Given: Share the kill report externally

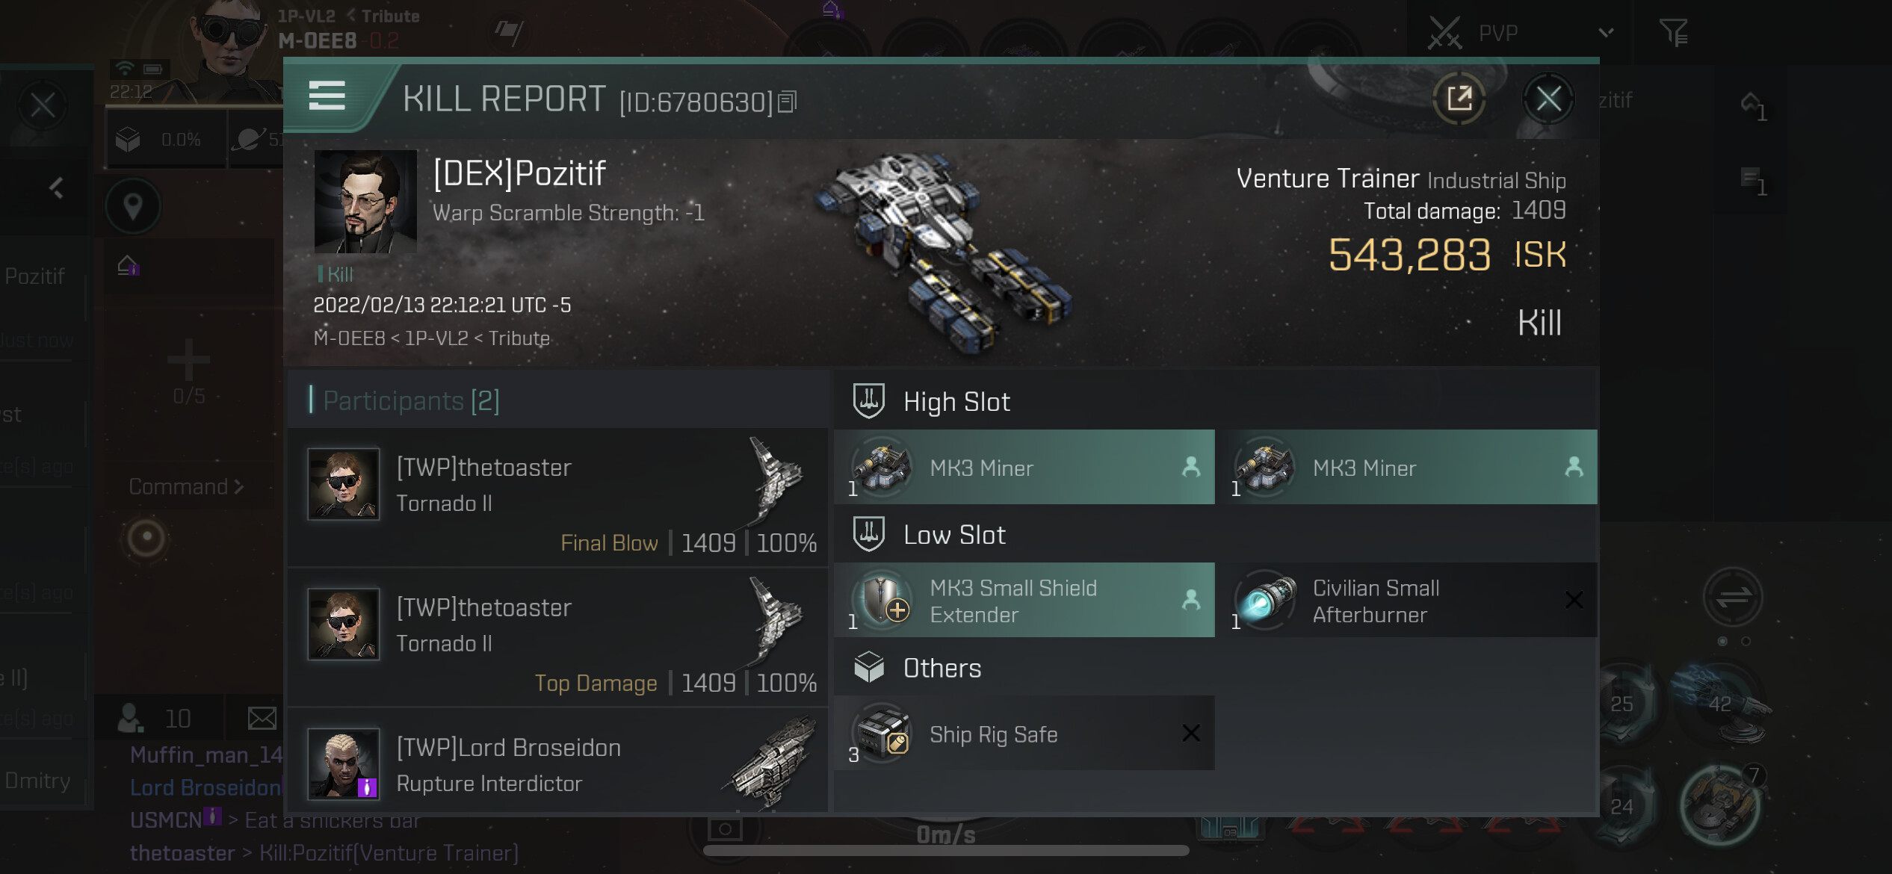Looking at the screenshot, I should coord(1459,99).
